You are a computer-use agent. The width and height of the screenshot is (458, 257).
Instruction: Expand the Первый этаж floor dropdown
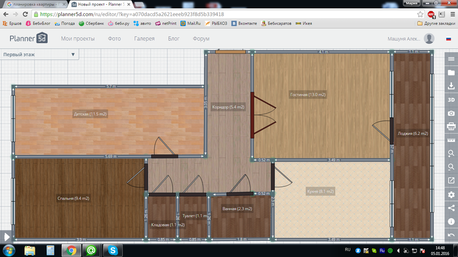pyautogui.click(x=40, y=55)
